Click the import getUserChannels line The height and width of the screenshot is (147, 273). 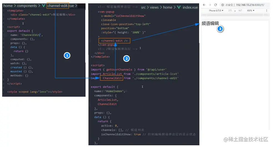click(129, 69)
